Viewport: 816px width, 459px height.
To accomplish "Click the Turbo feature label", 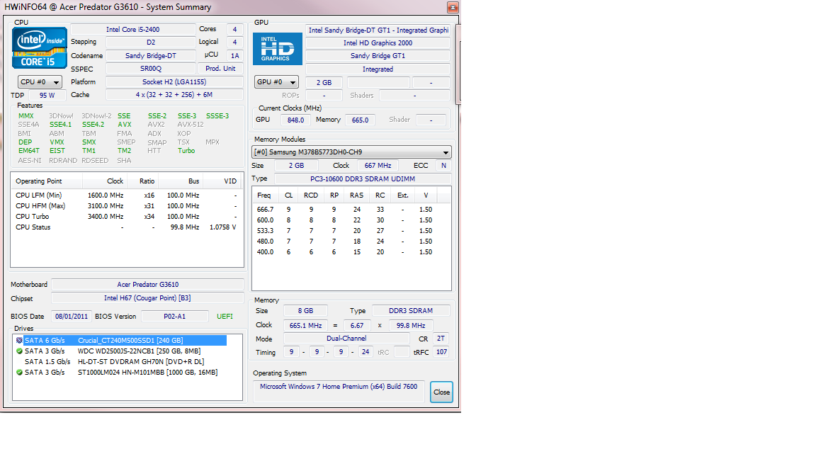I will pos(186,151).
